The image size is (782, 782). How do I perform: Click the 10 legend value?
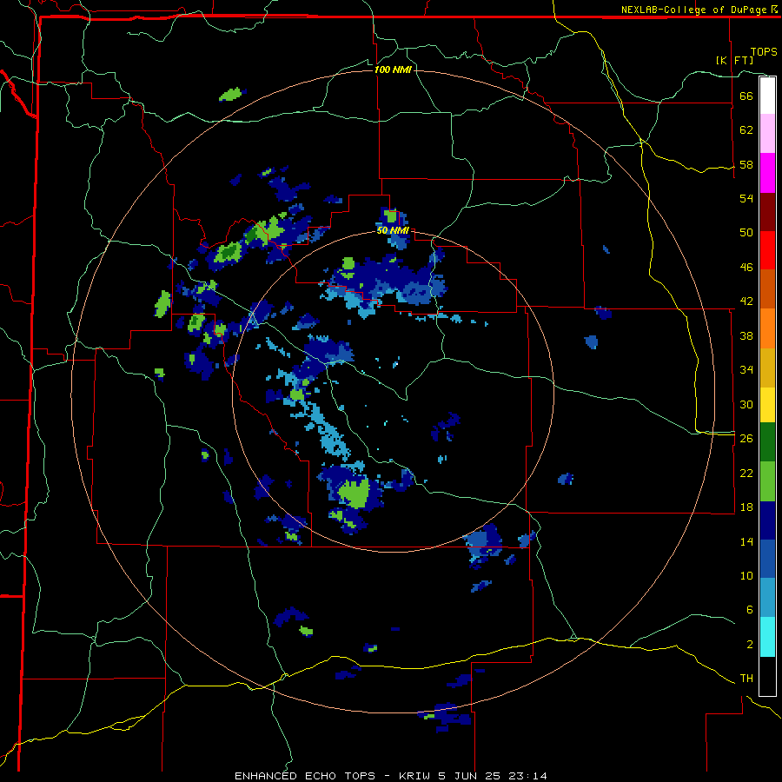746,575
